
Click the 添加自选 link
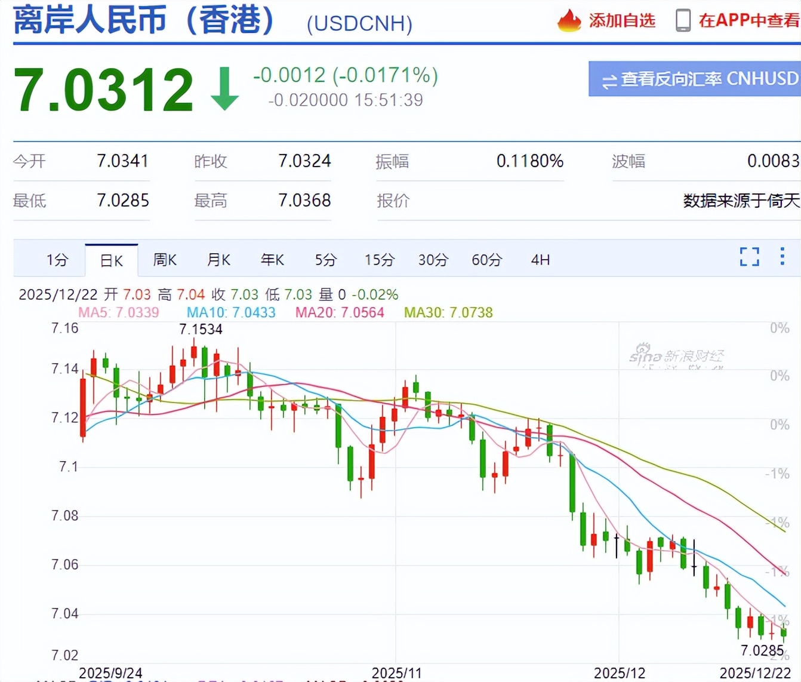click(x=621, y=20)
